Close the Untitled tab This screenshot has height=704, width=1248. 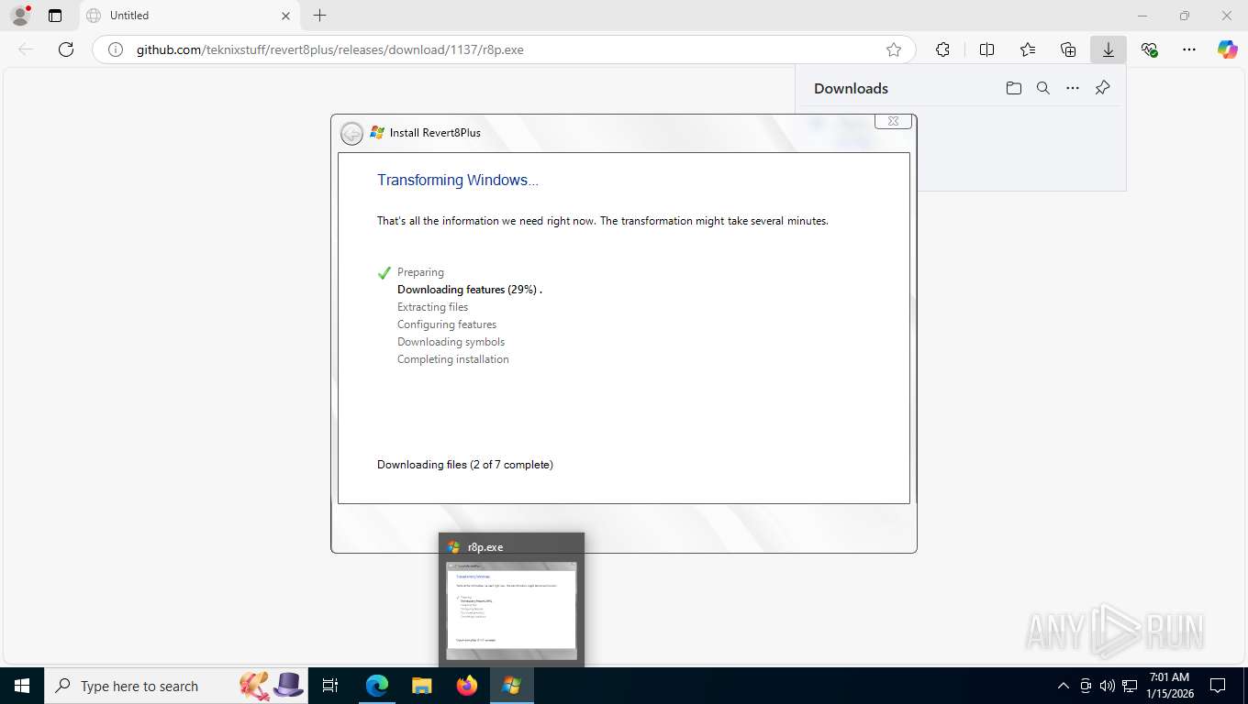[285, 16]
